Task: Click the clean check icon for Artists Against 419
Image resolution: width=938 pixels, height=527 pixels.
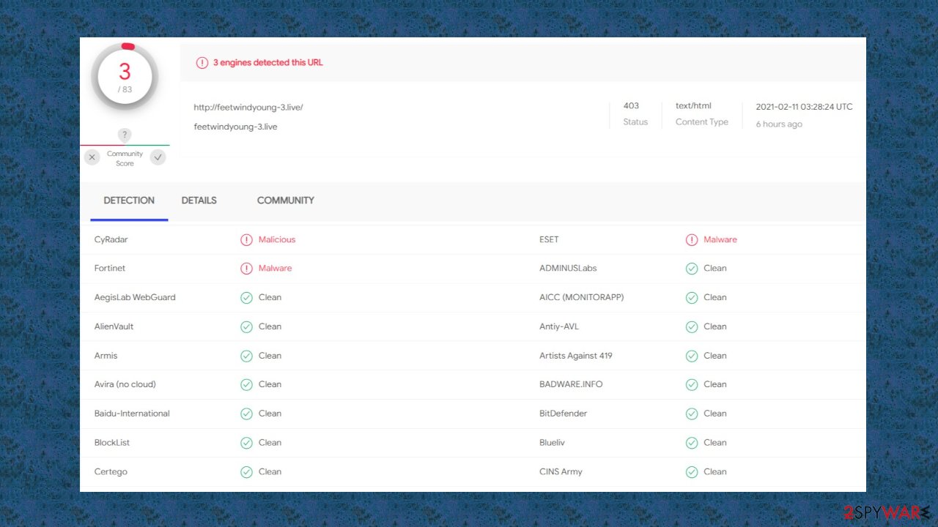Action: tap(692, 356)
